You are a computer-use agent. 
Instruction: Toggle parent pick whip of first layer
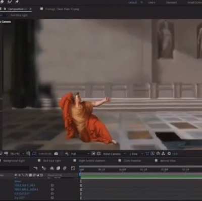tap(52, 185)
